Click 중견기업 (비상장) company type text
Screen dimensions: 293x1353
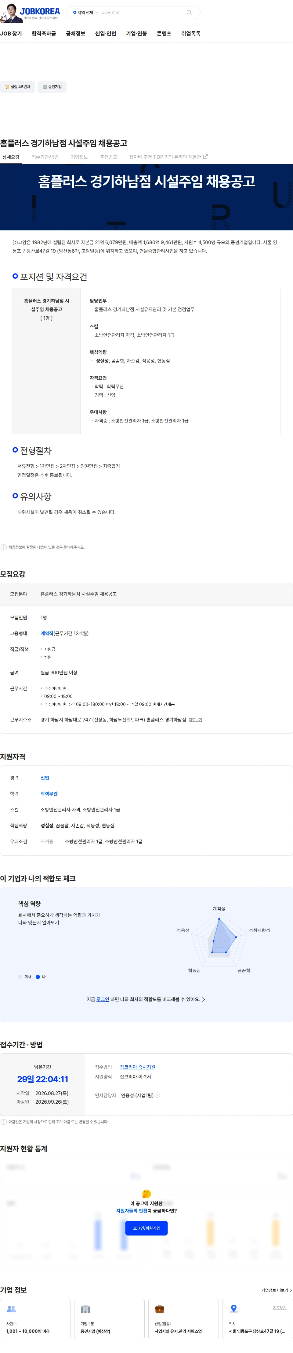click(x=96, y=1332)
